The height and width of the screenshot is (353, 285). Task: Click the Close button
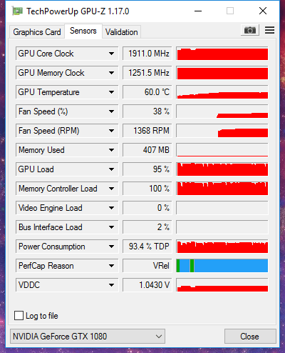[250, 337]
